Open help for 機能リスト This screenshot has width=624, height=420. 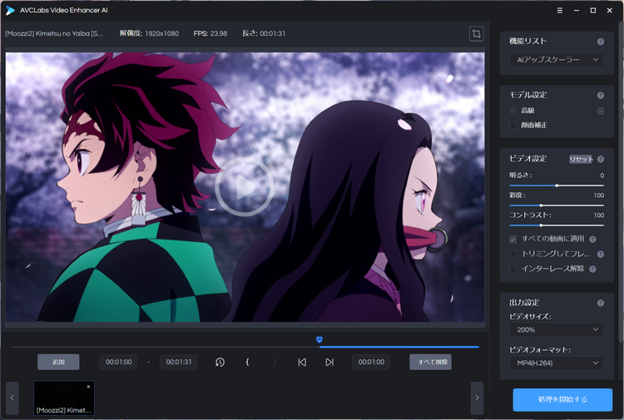pyautogui.click(x=601, y=42)
